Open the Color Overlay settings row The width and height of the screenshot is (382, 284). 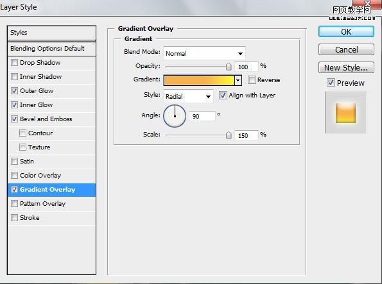click(51, 175)
